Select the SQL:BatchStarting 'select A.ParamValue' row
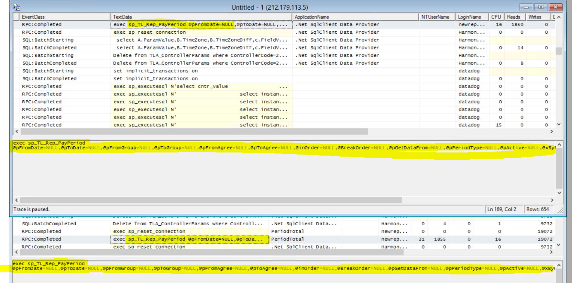Screen dimensions: 572x283 284,40
